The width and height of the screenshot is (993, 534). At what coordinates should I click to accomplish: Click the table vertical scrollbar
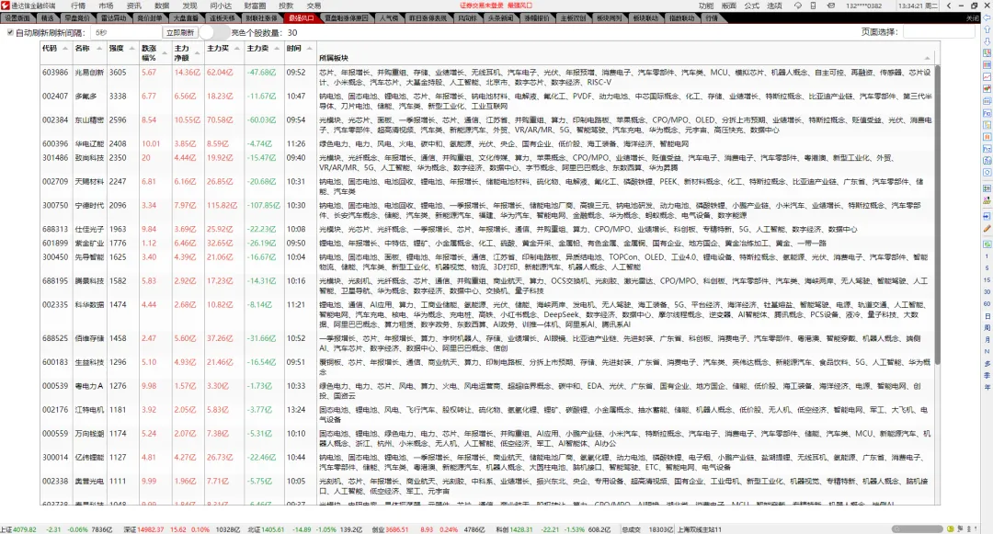937,215
